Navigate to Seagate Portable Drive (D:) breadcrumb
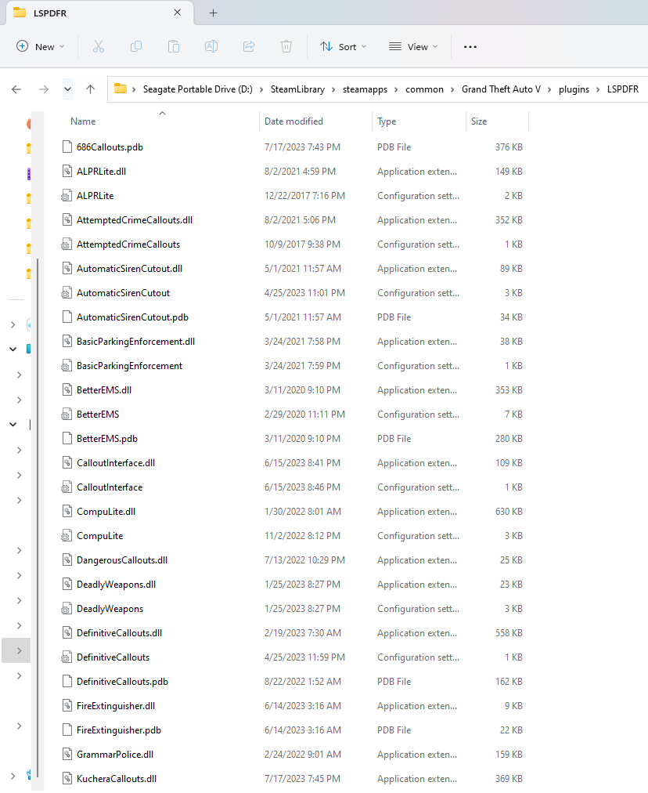Image resolution: width=648 pixels, height=793 pixels. tap(197, 89)
